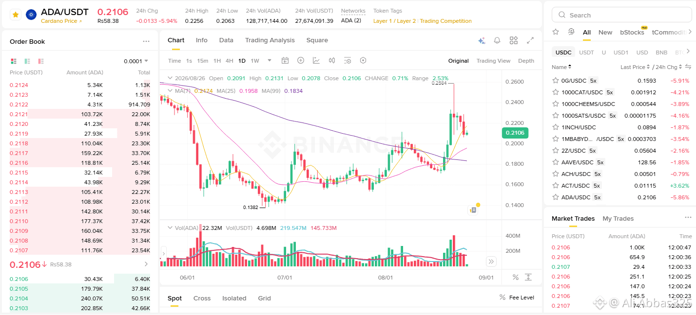
Task: Favorite the 1000SATS/USDC pair star
Action: pyautogui.click(x=555, y=116)
